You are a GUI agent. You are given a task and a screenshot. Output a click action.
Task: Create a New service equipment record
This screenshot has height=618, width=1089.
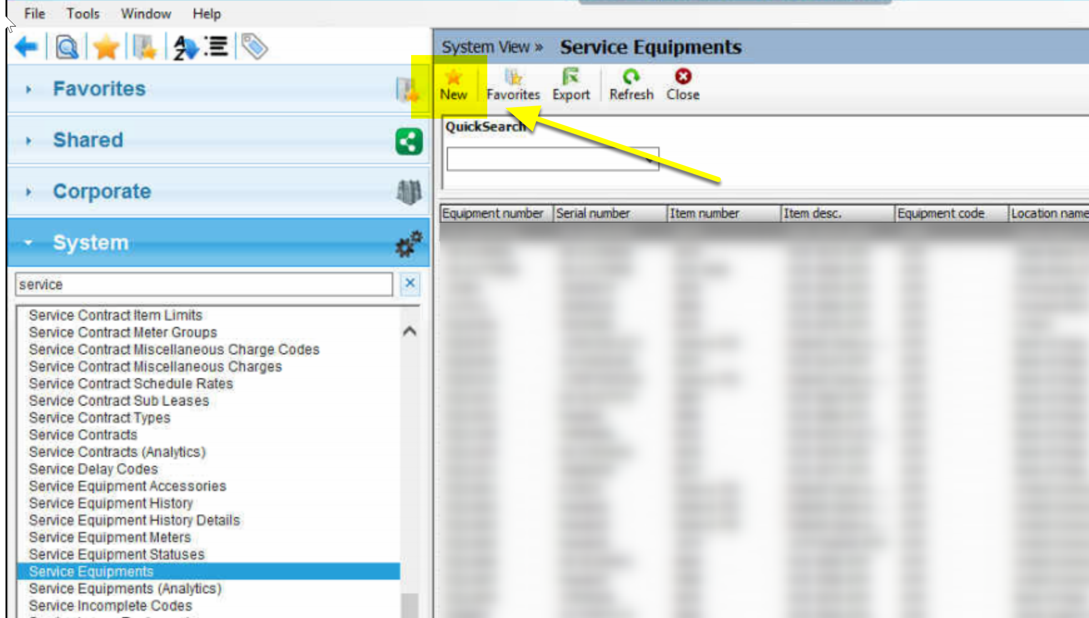pyautogui.click(x=454, y=85)
